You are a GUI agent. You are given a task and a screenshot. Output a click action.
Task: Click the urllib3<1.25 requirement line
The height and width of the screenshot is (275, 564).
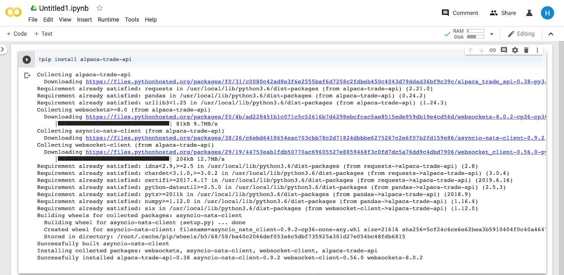click(x=242, y=103)
